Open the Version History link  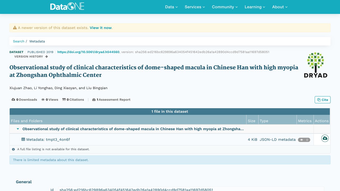tap(31, 57)
